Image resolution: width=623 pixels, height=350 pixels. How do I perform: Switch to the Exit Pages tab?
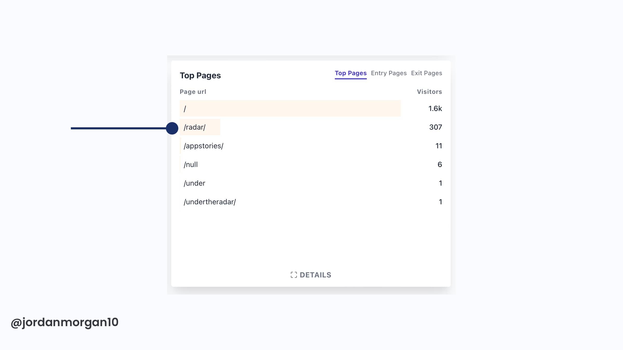point(426,73)
